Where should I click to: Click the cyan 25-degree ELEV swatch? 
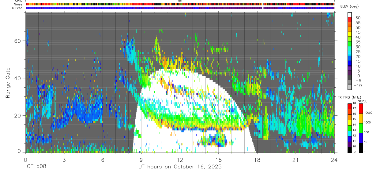pos(350,53)
